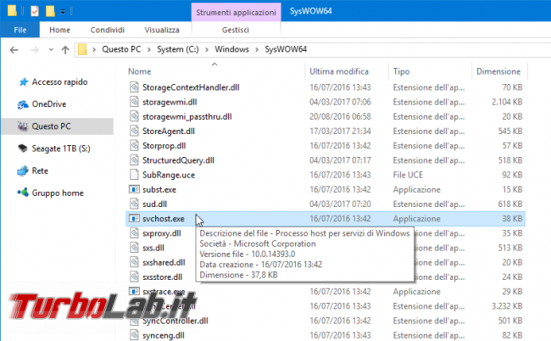The image size is (551, 341).
Task: Select SubRange.uce file icon
Action: pyautogui.click(x=134, y=175)
